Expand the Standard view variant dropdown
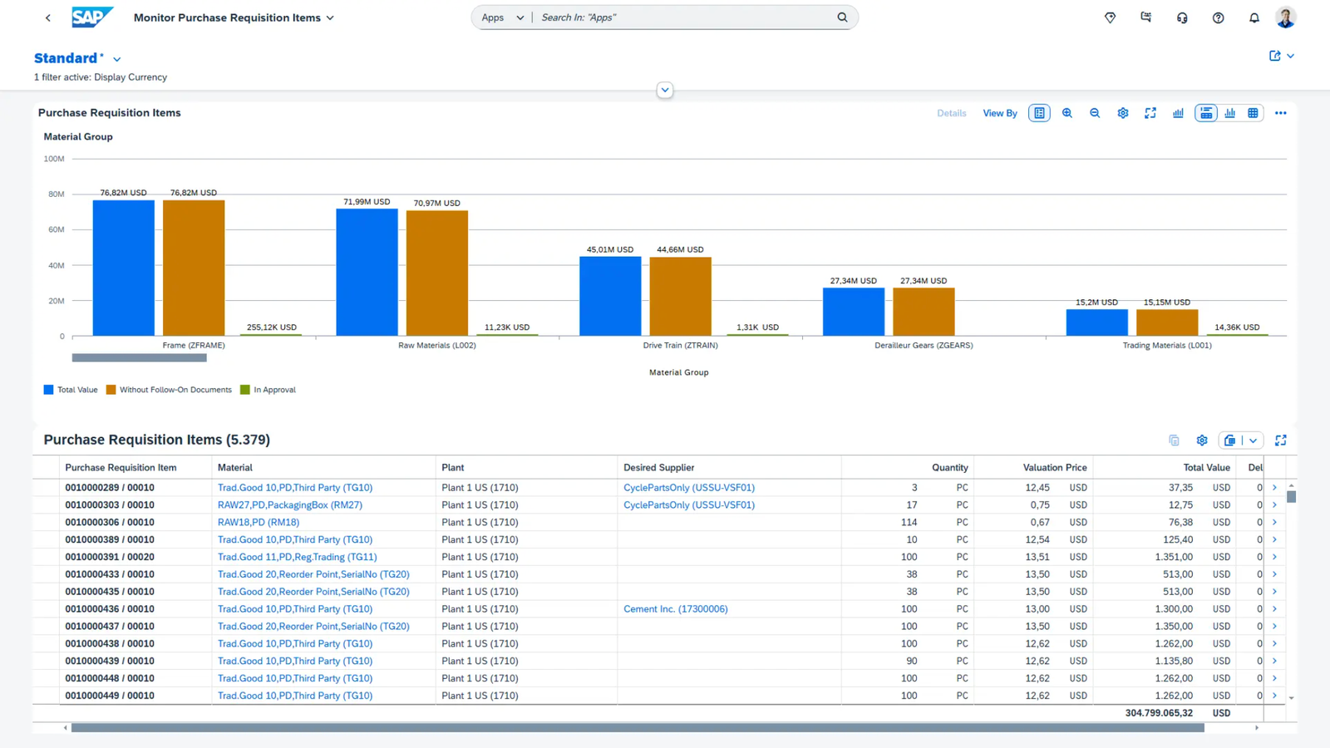The width and height of the screenshot is (1330, 748). [117, 59]
